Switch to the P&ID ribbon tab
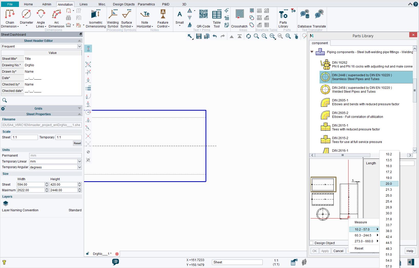Screen dimensions: 419x268 [x=166, y=4]
